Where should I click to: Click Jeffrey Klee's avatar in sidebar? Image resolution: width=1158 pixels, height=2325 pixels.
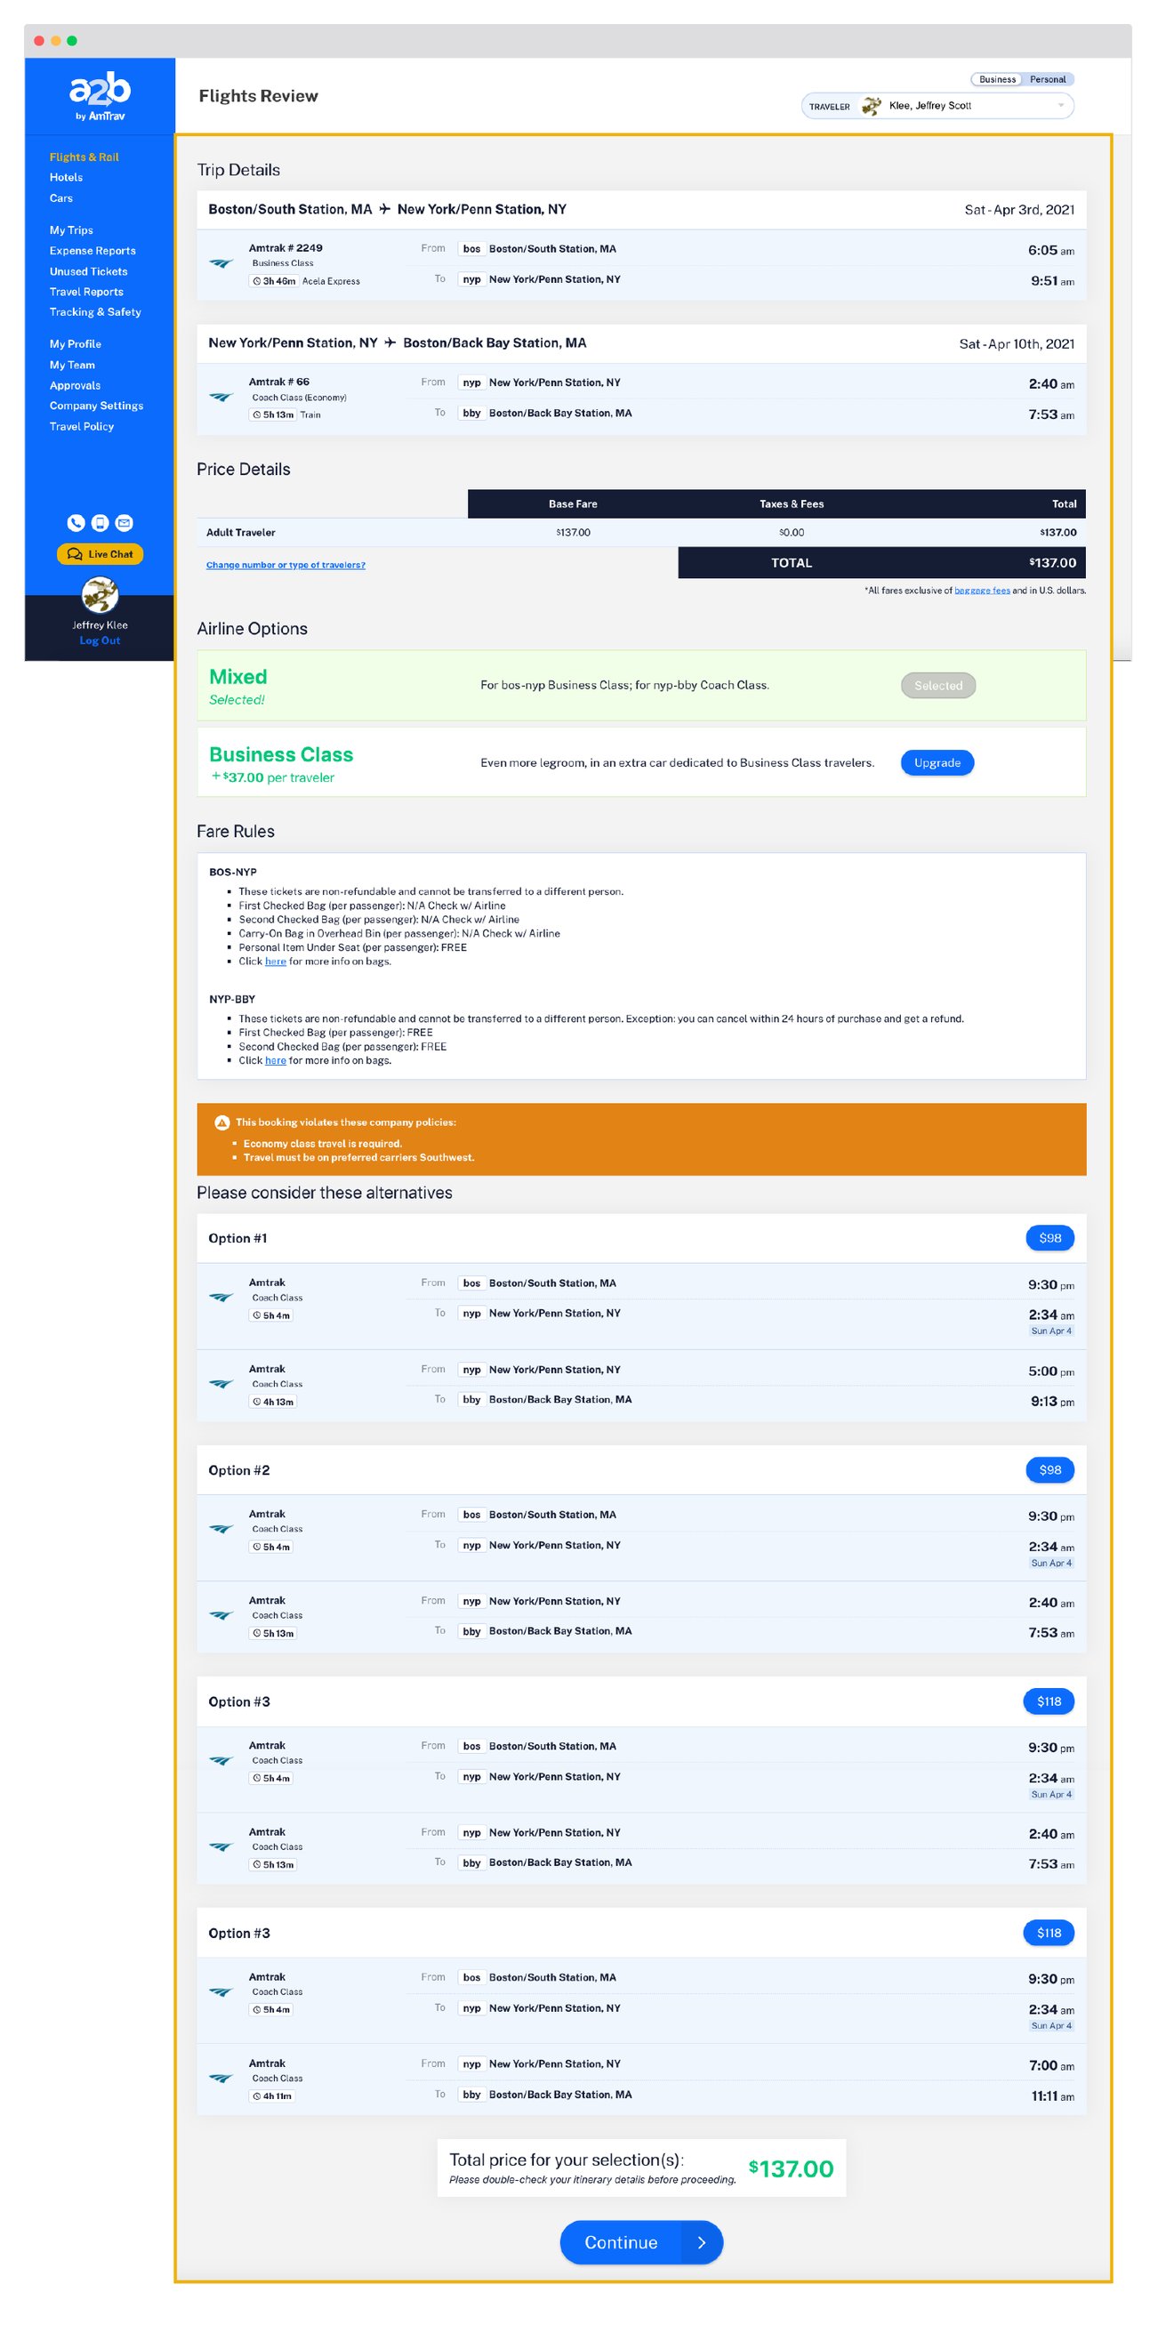coord(100,595)
